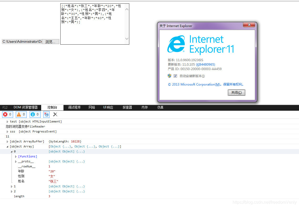Click the textarea scroll up arrow
Viewport: 299px width, 207px height.
[x=127, y=9]
